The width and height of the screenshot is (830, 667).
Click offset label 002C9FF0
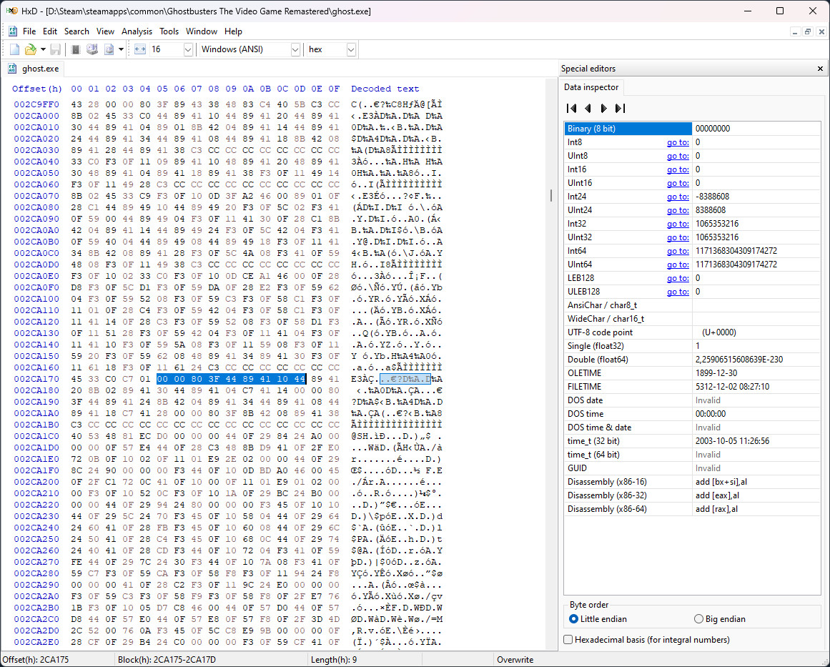tap(36, 105)
